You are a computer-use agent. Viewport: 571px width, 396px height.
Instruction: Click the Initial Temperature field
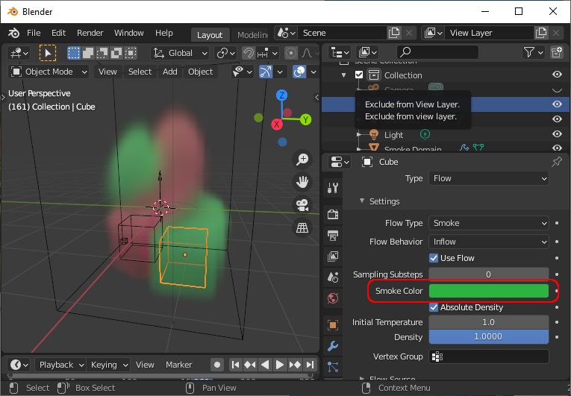click(489, 322)
